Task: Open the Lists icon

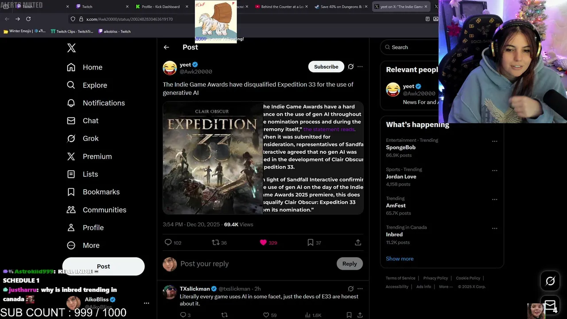Action: pos(71,174)
